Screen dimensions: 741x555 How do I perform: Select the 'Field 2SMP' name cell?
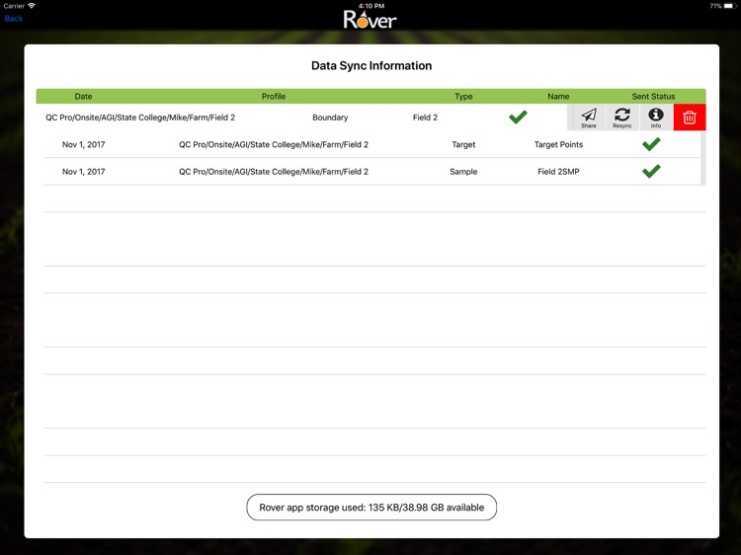[558, 172]
